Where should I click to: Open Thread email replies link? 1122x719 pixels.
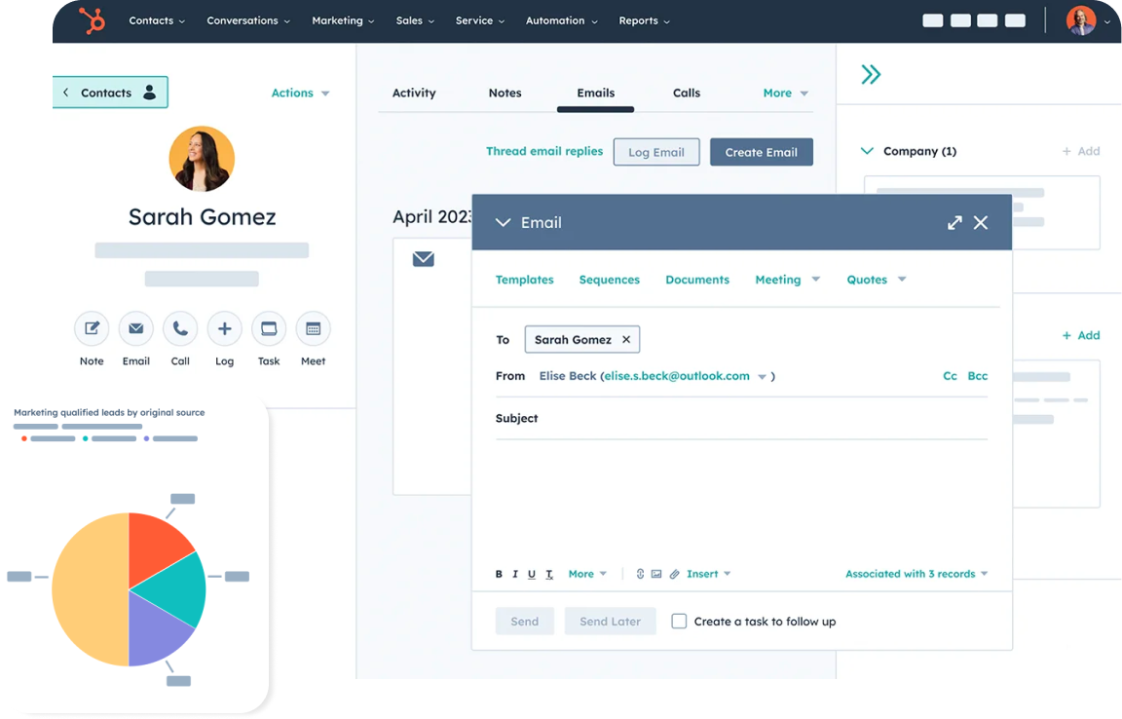pos(544,151)
